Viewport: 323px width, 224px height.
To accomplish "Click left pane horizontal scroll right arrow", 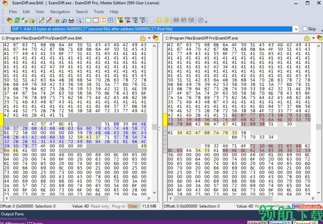I will pos(149,198).
